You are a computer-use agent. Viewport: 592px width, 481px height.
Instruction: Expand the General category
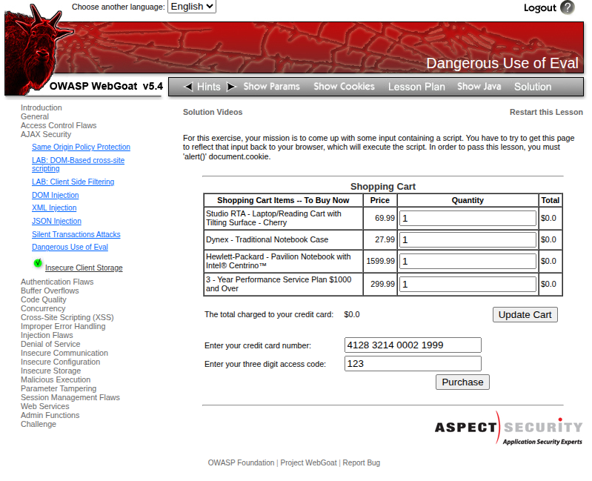tap(35, 116)
